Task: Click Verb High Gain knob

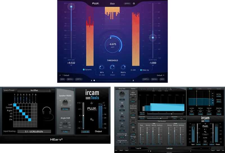Action: 209,111
